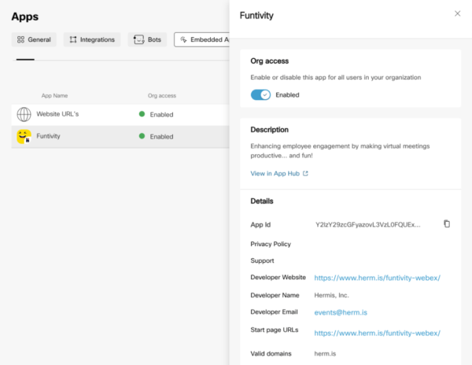The width and height of the screenshot is (472, 365).
Task: Open the General tab
Action: click(34, 39)
